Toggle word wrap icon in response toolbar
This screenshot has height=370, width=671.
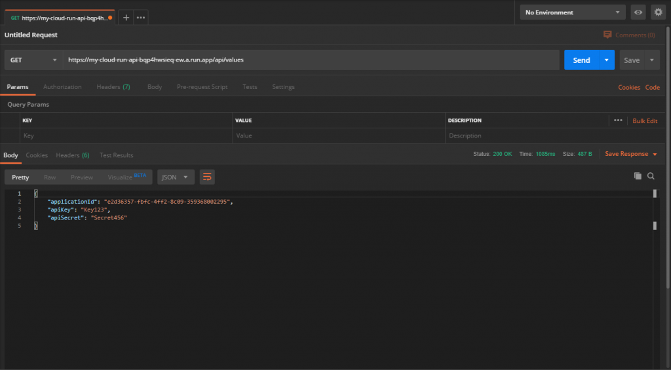(x=207, y=177)
